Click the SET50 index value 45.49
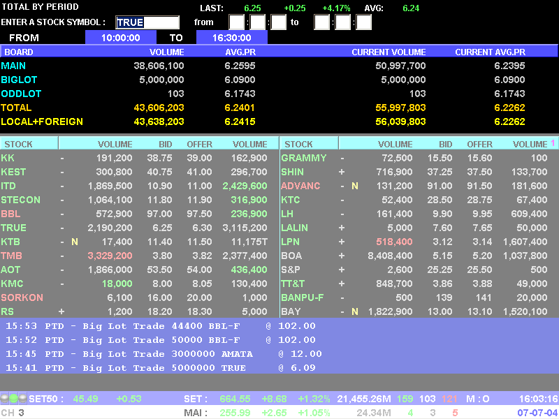The height and width of the screenshot is (419, 559). click(85, 399)
